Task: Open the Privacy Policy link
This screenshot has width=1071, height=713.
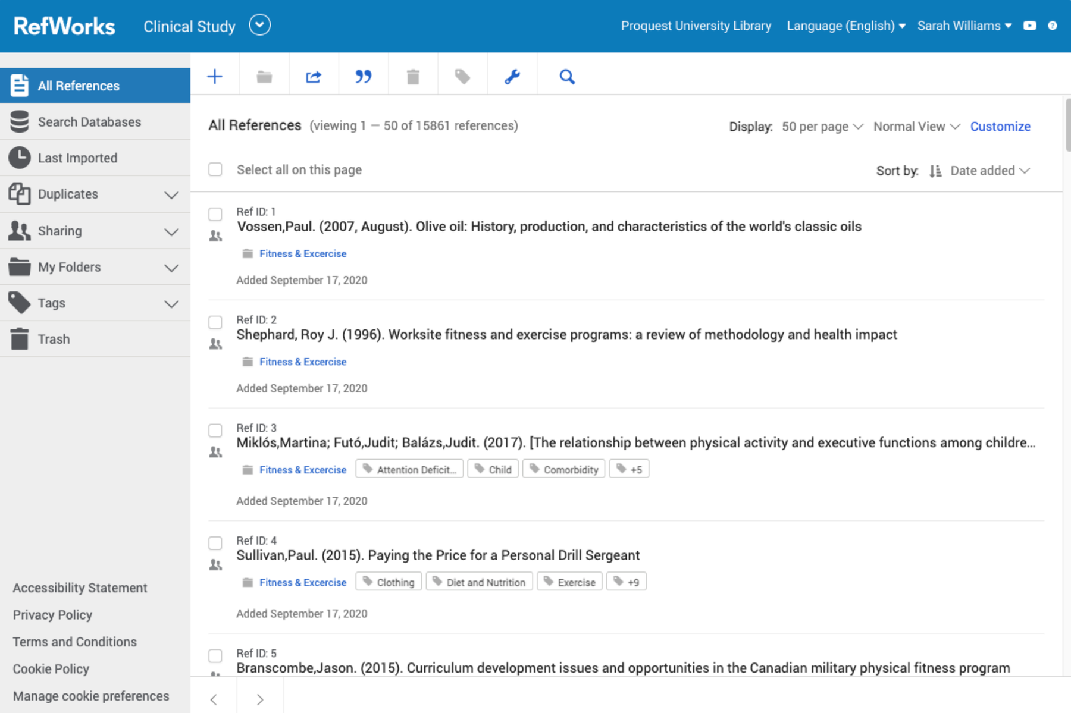Action: point(52,615)
